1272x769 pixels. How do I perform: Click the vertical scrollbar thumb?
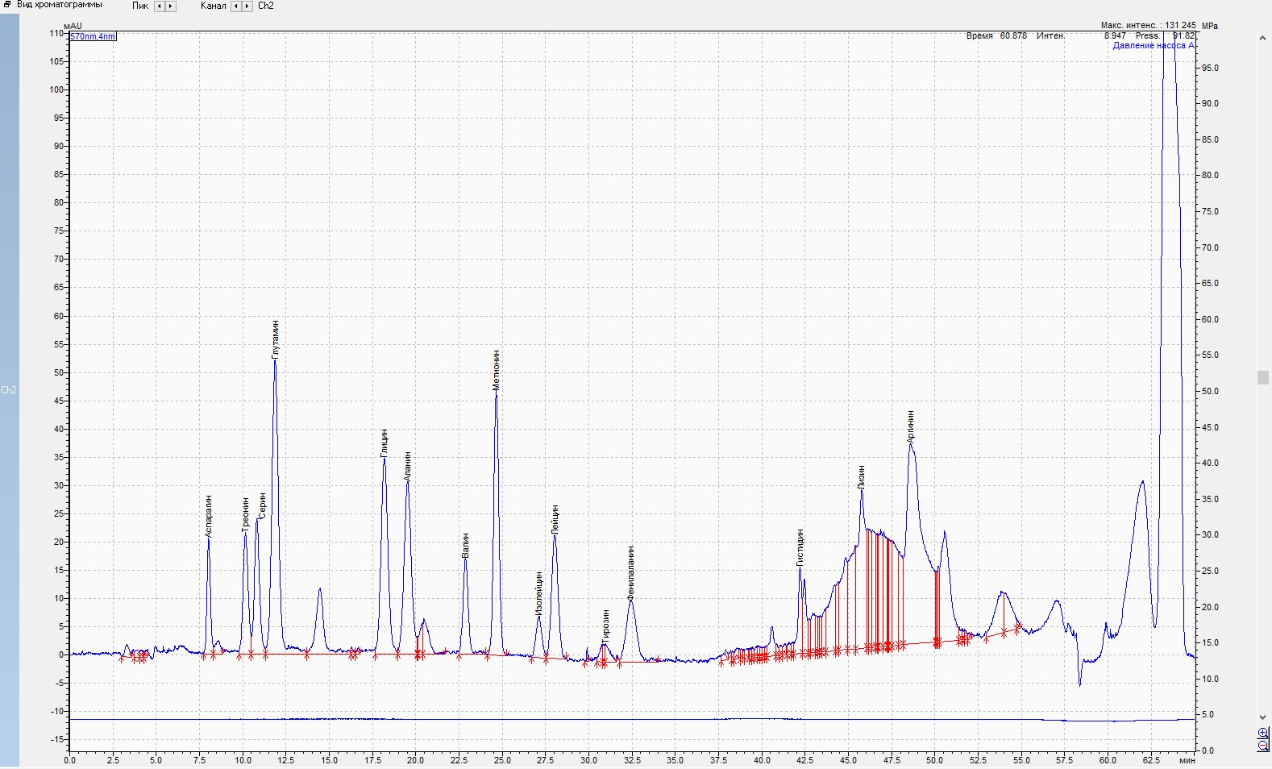[1262, 377]
